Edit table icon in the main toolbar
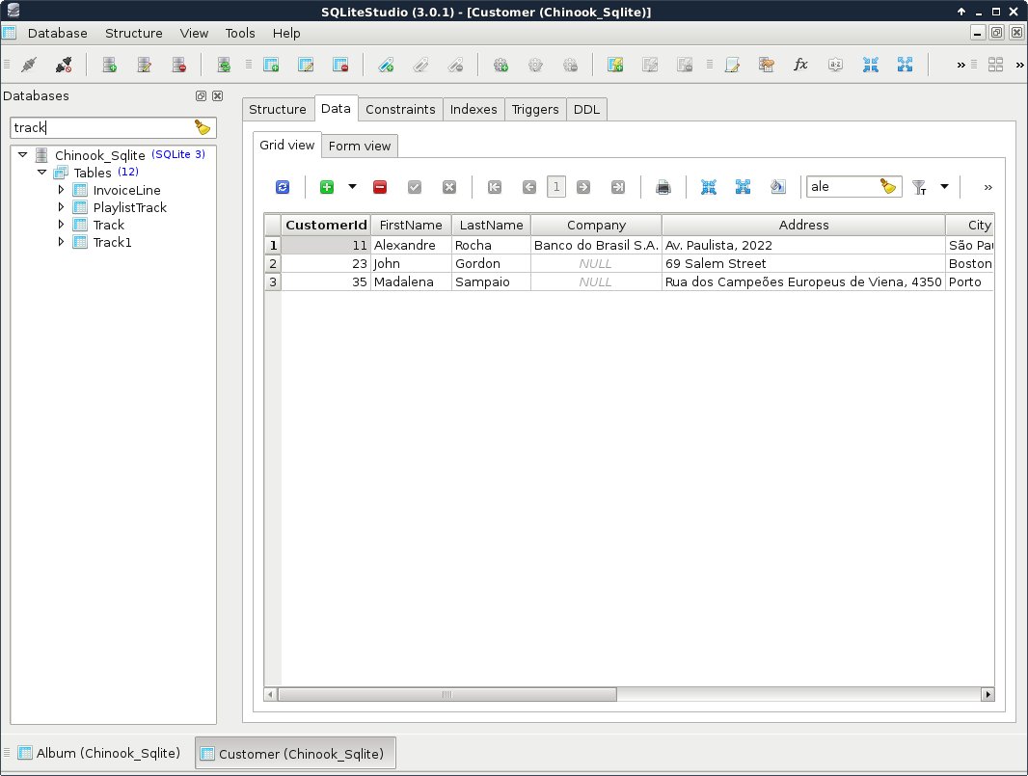This screenshot has width=1028, height=776. tap(306, 65)
